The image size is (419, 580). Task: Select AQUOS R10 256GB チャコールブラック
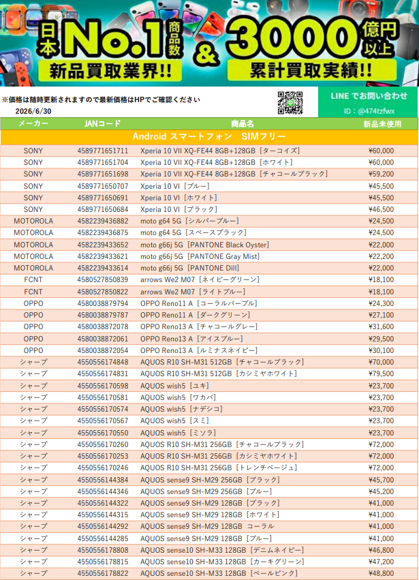pyautogui.click(x=222, y=444)
